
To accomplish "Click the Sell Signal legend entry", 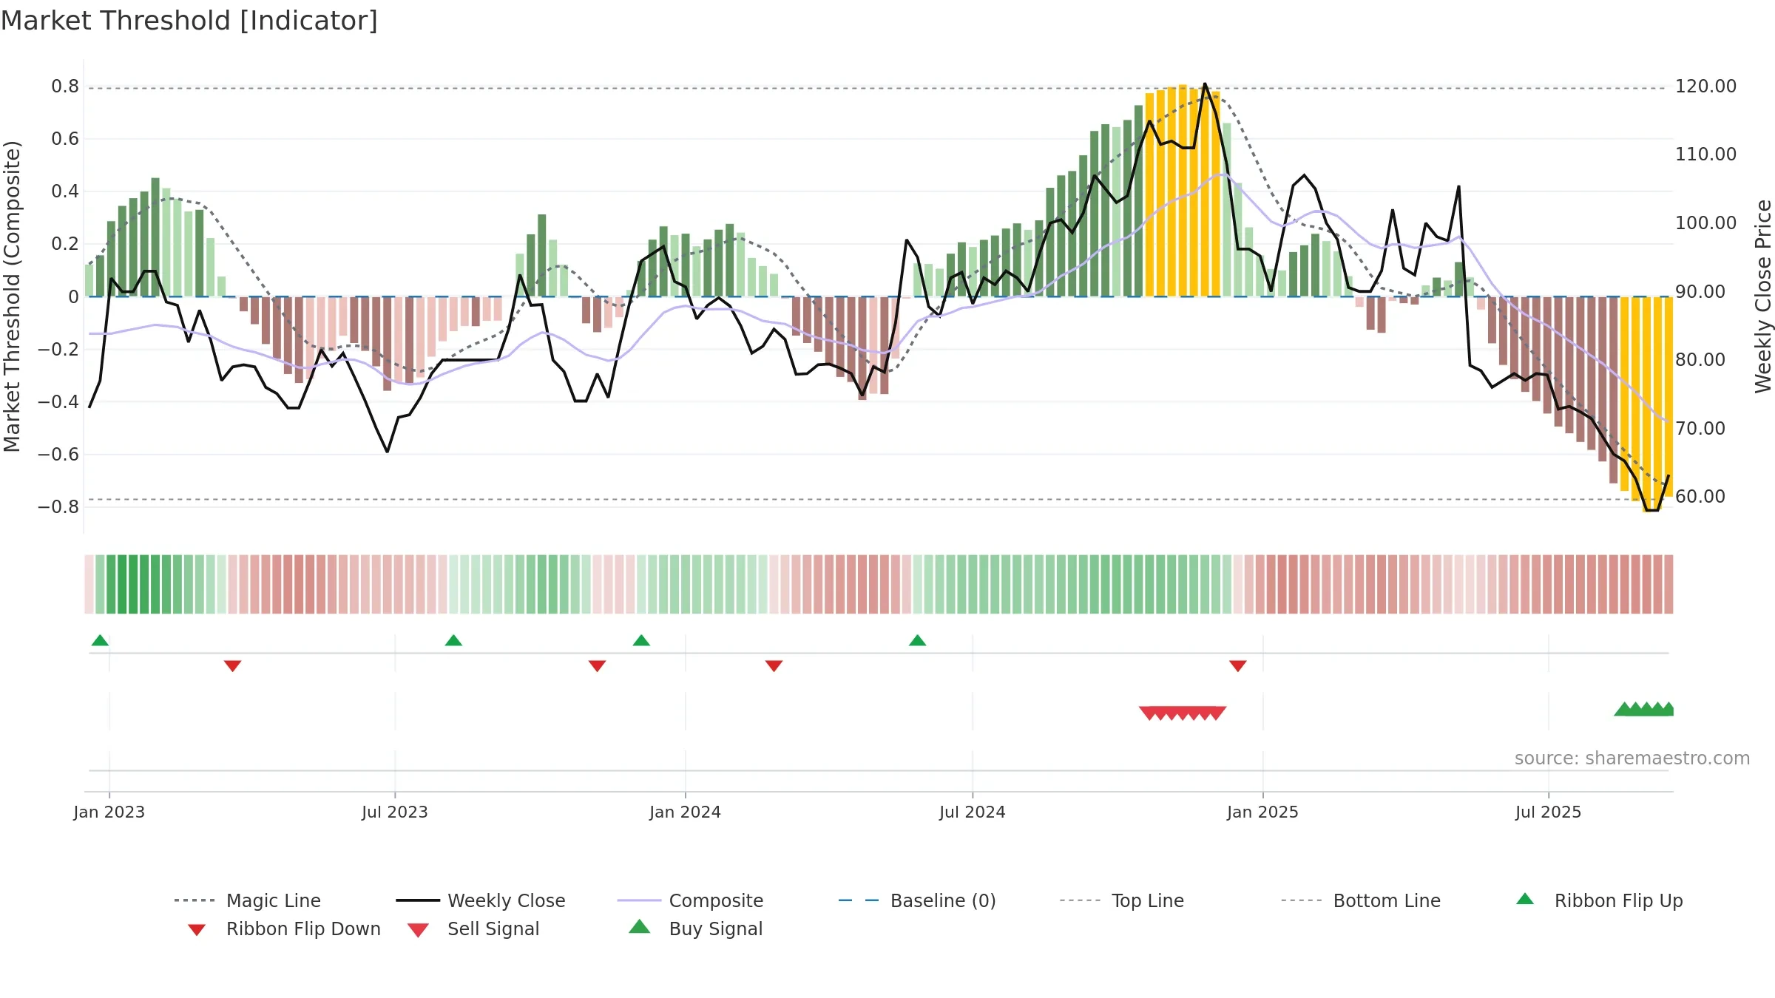I will [x=473, y=929].
